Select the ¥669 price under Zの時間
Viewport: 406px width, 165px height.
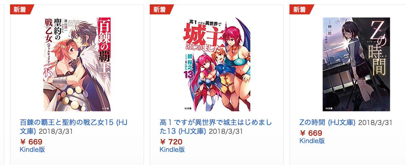pyautogui.click(x=311, y=133)
